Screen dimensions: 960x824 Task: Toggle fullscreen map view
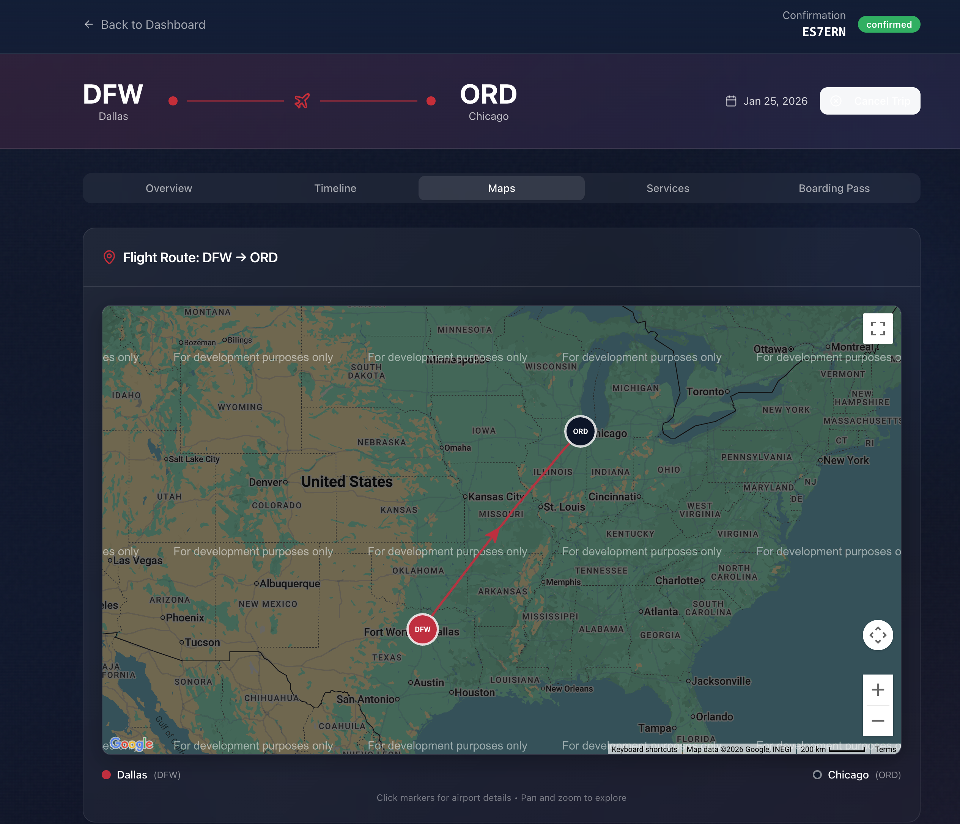(x=878, y=329)
